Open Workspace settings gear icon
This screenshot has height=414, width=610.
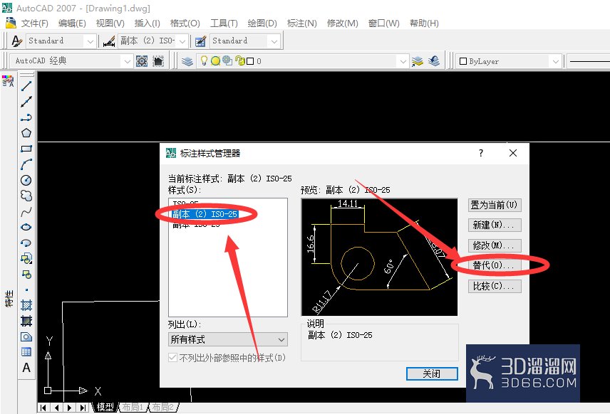[142, 61]
